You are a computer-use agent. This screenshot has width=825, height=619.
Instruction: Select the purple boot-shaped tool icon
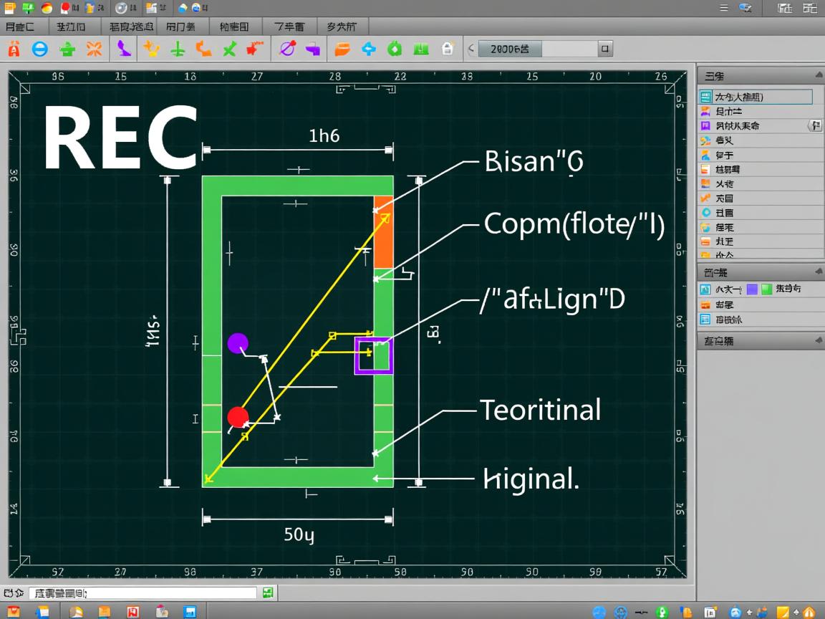click(x=124, y=49)
